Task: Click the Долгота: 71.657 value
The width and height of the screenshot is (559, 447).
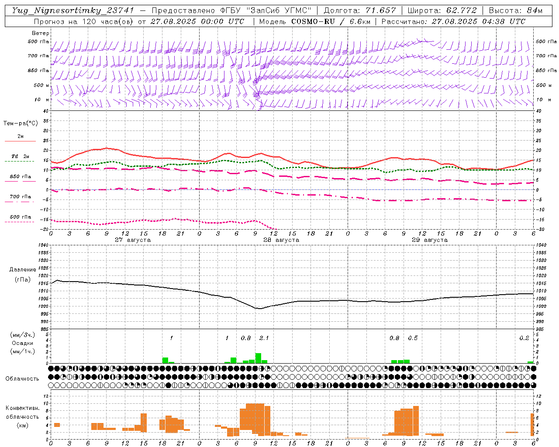Action: [x=360, y=10]
